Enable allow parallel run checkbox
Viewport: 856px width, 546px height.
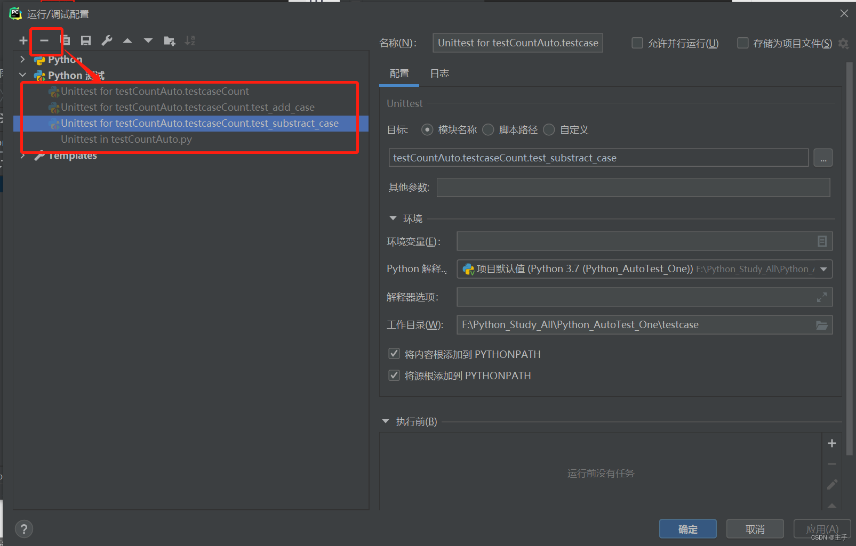(x=637, y=43)
